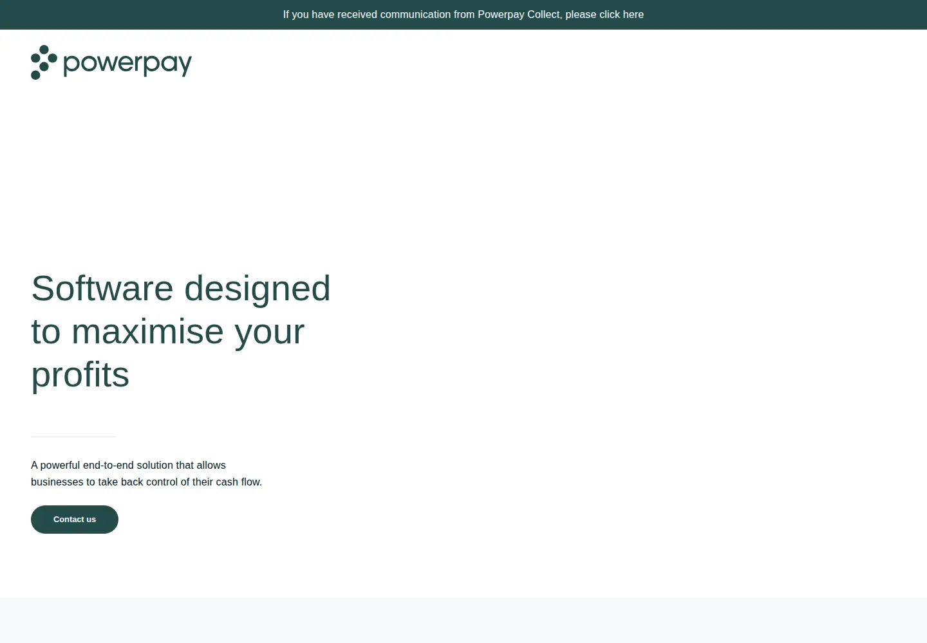Click the Contact us button
927x643 pixels.
[75, 520]
